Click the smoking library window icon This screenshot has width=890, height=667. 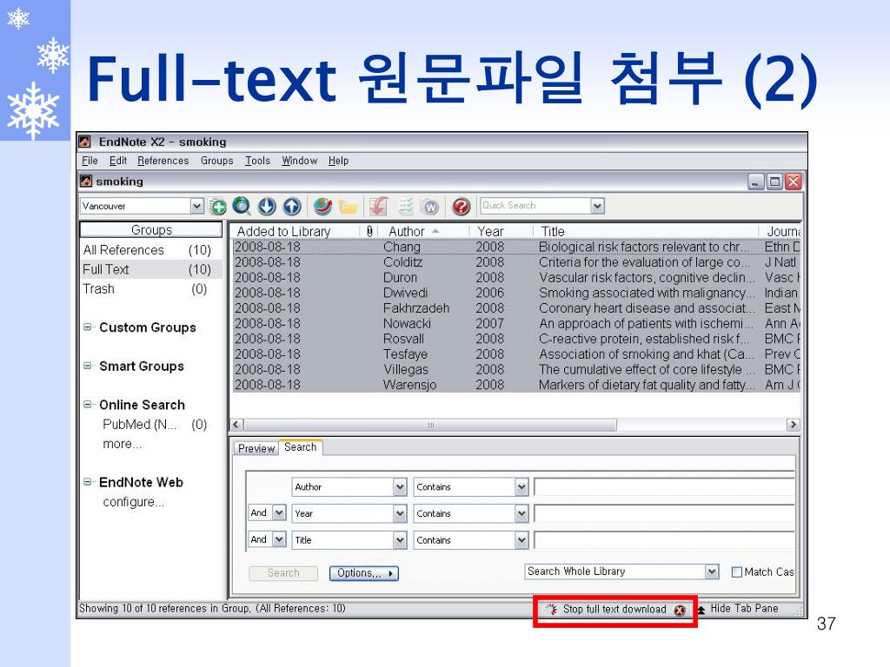86,181
